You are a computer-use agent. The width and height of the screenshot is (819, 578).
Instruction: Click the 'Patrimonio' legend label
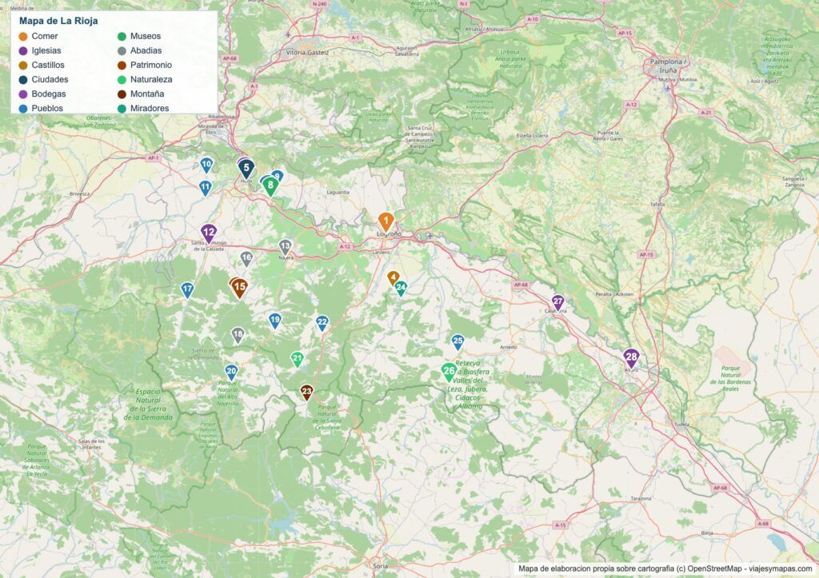[x=151, y=65]
